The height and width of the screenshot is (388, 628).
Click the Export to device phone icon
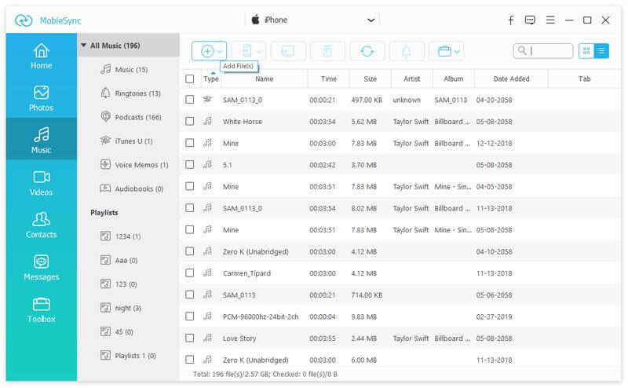246,51
